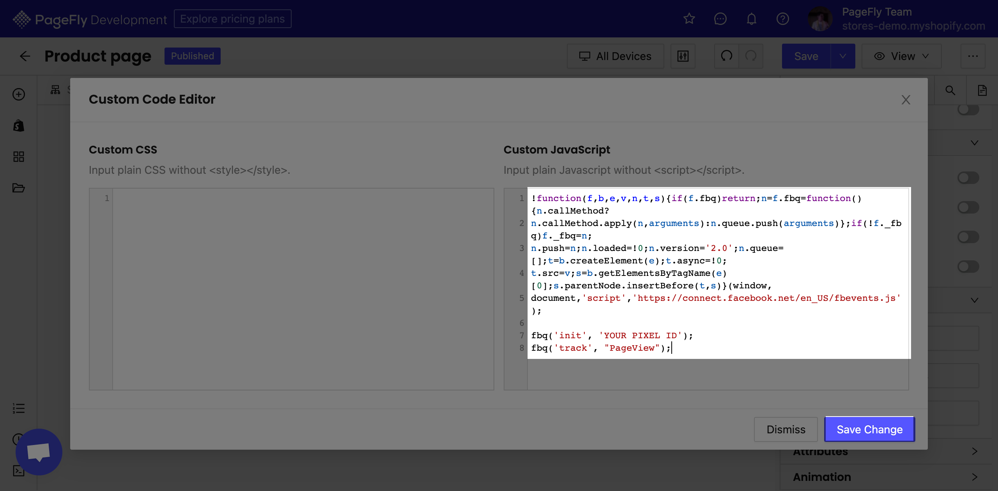The height and width of the screenshot is (491, 998).
Task: Open the help question-mark icon
Action: pos(782,19)
